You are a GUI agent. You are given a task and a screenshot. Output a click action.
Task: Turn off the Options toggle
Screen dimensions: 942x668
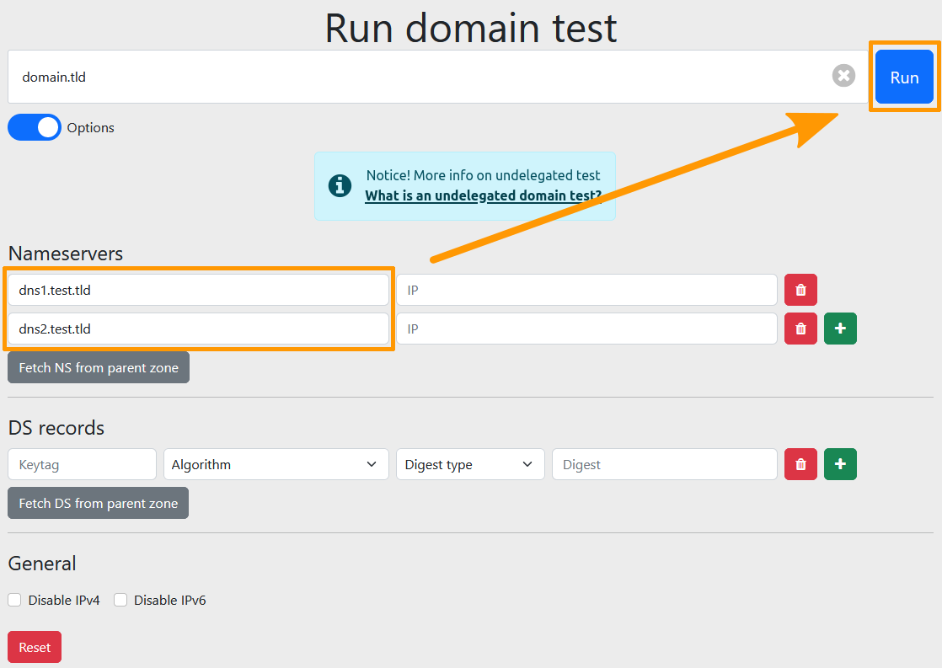(x=34, y=127)
